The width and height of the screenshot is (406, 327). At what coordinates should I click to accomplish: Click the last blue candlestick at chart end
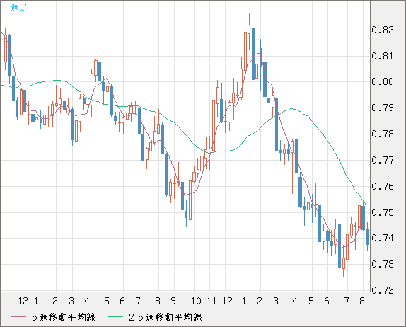[367, 237]
